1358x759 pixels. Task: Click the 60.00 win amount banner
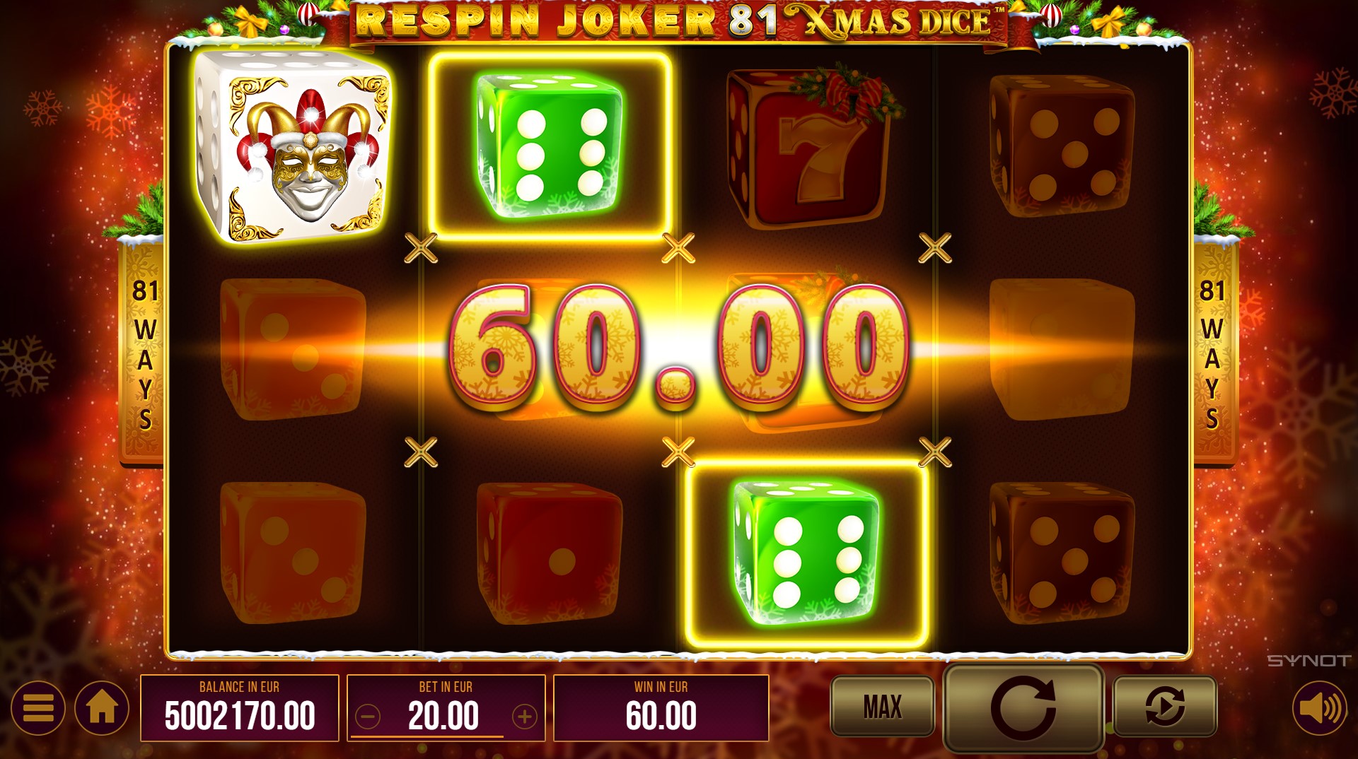click(x=679, y=348)
